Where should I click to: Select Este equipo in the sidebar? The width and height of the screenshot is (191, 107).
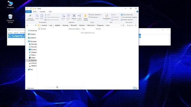pyautogui.click(x=32, y=41)
